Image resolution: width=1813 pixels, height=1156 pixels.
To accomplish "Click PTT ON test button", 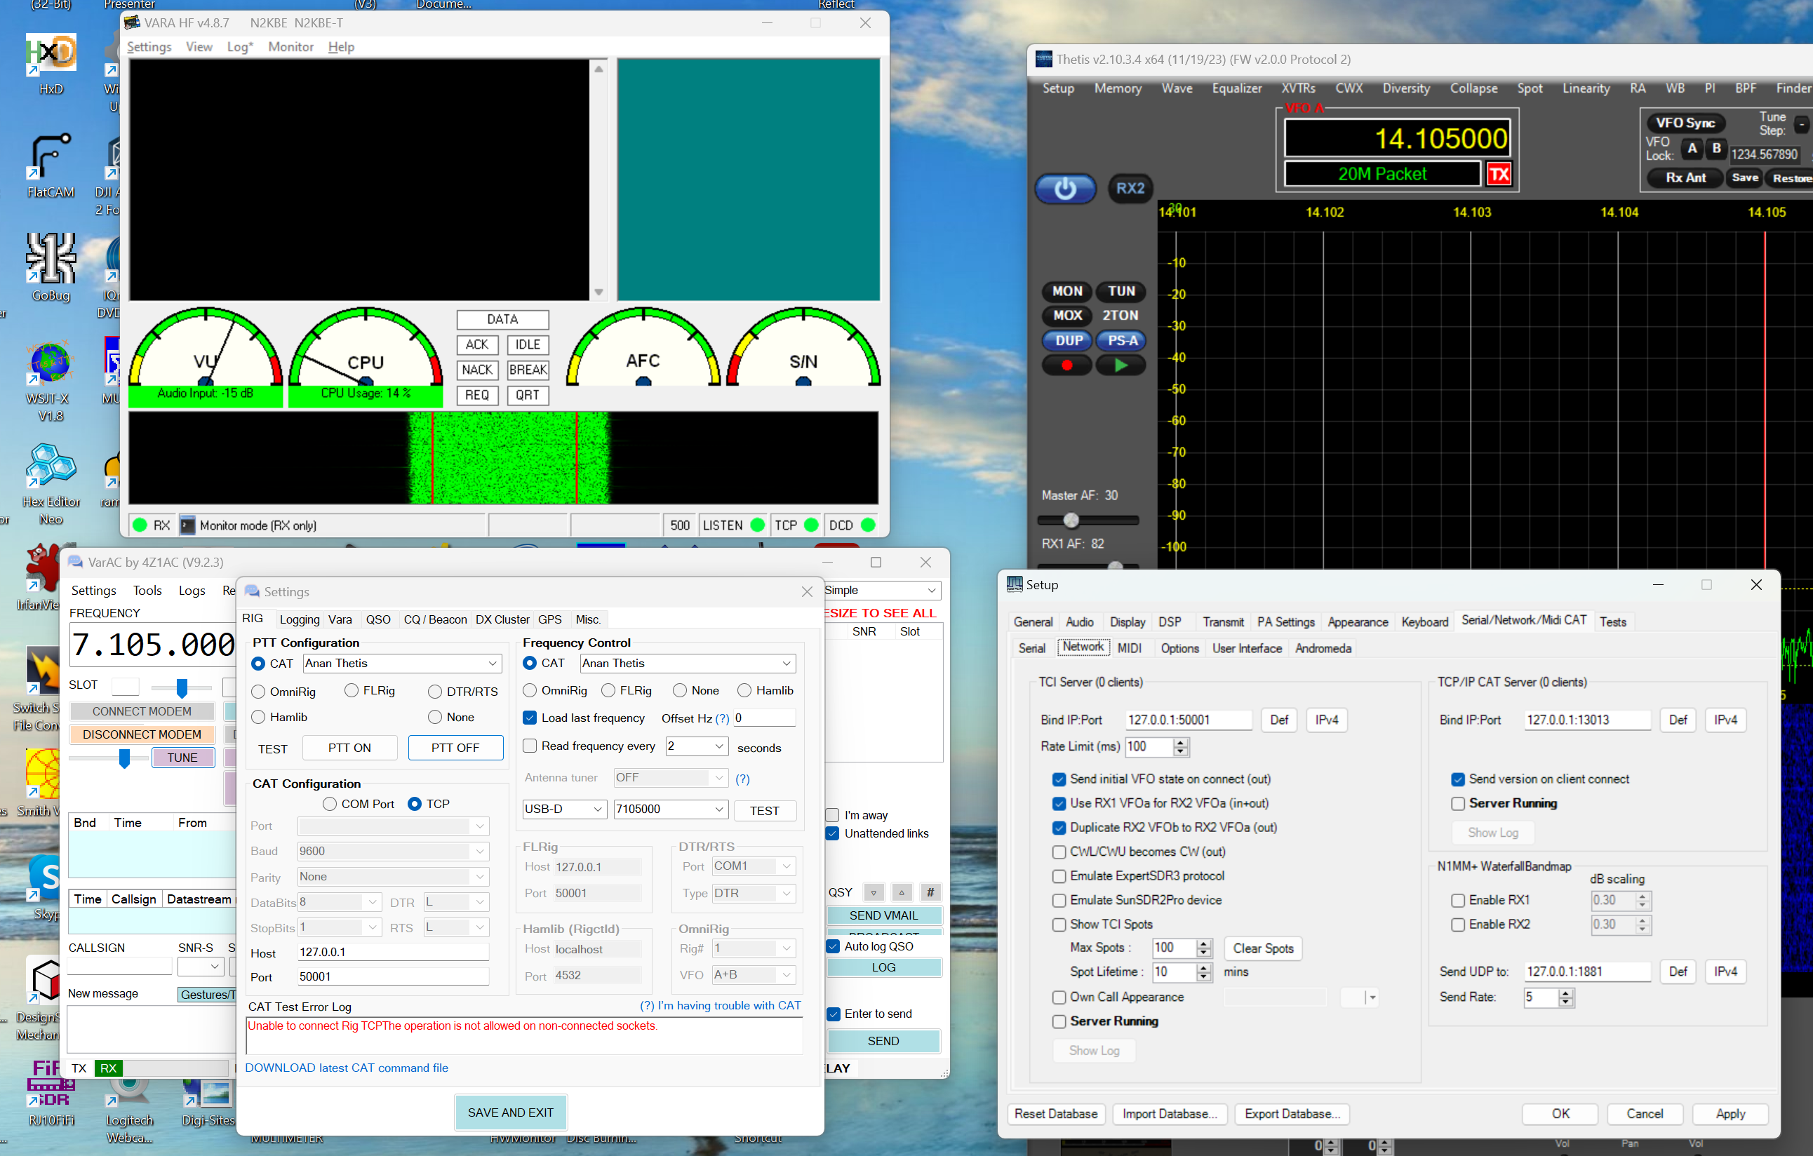I will (x=349, y=747).
